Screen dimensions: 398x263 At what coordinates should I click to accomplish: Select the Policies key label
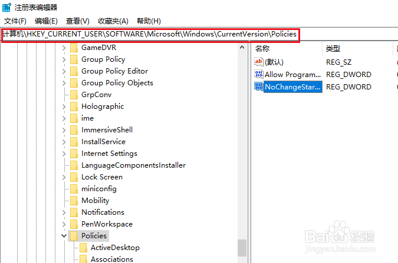(94, 236)
